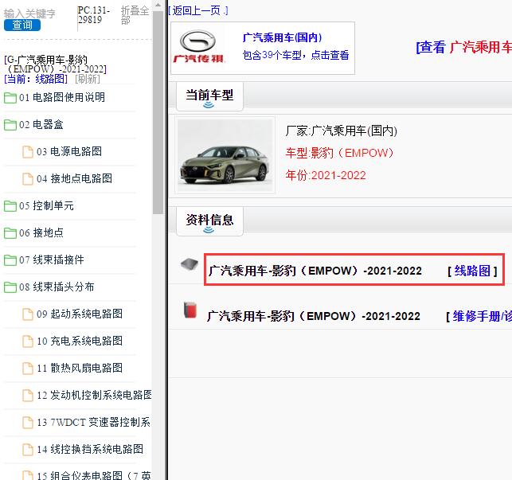Click the document icon of 11 散热风扇电路图
The height and width of the screenshot is (480, 512).
click(x=28, y=369)
